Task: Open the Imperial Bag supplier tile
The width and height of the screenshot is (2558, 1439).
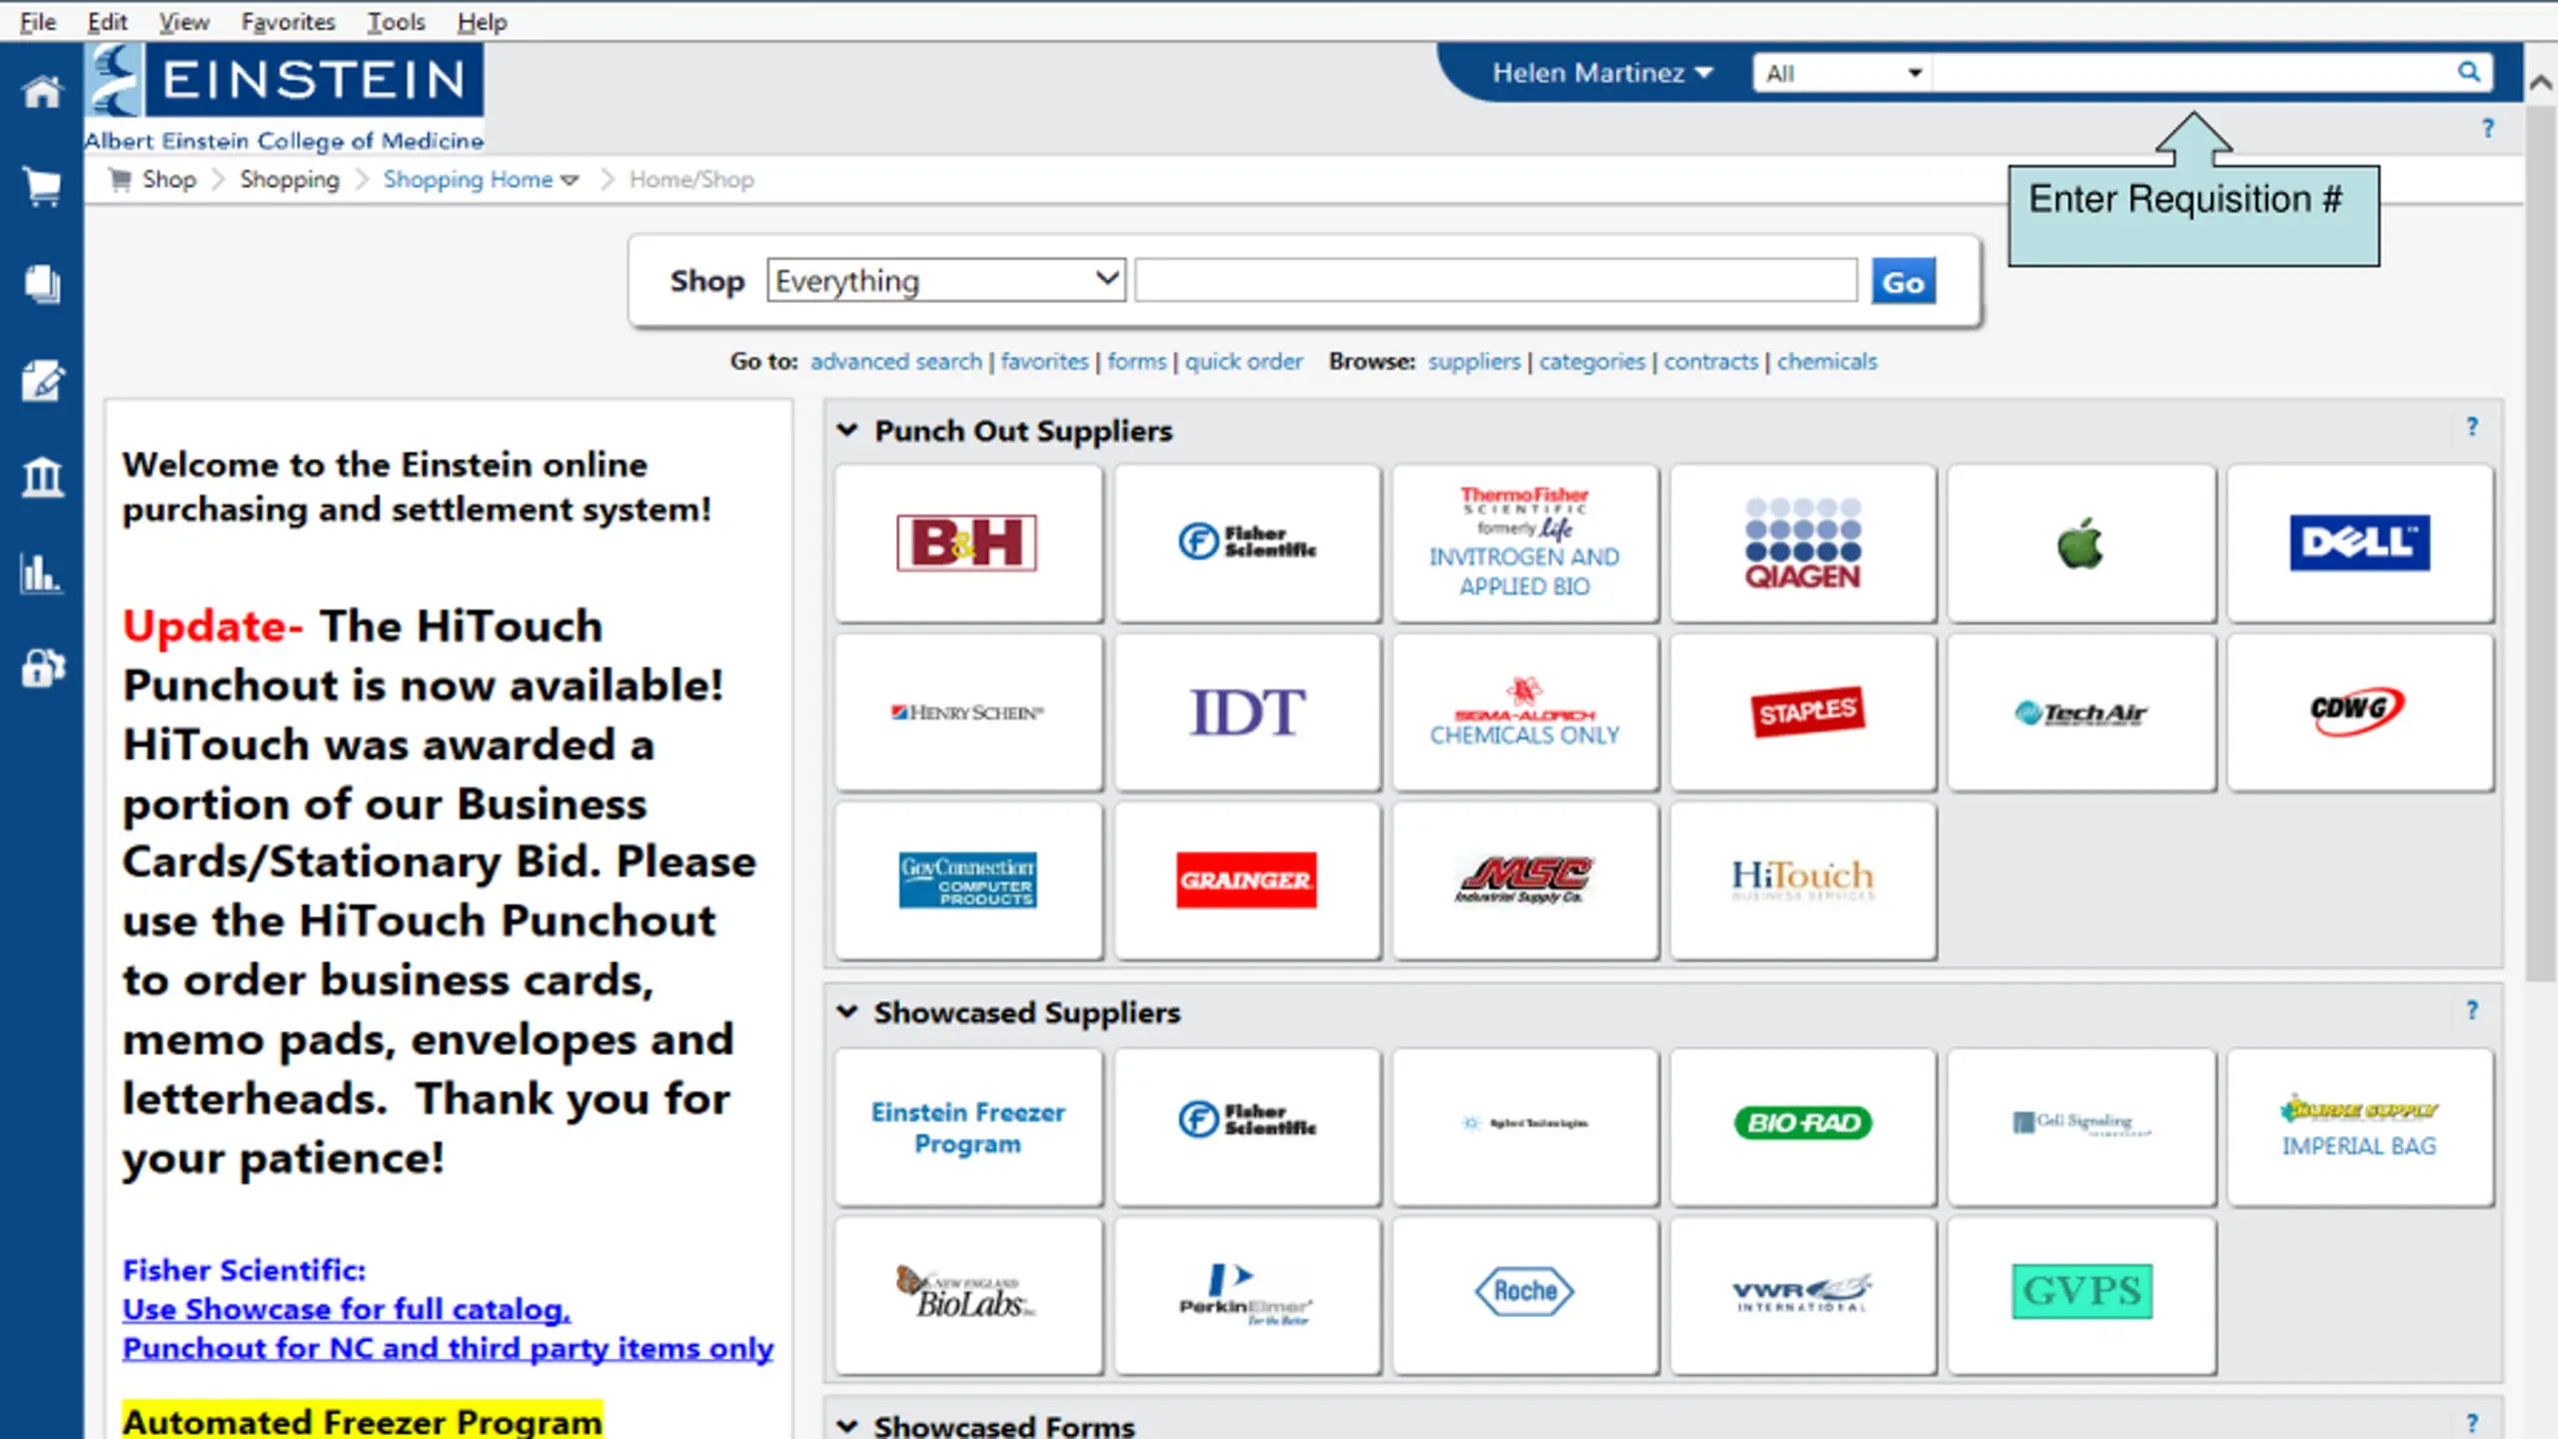Action: point(2360,1126)
